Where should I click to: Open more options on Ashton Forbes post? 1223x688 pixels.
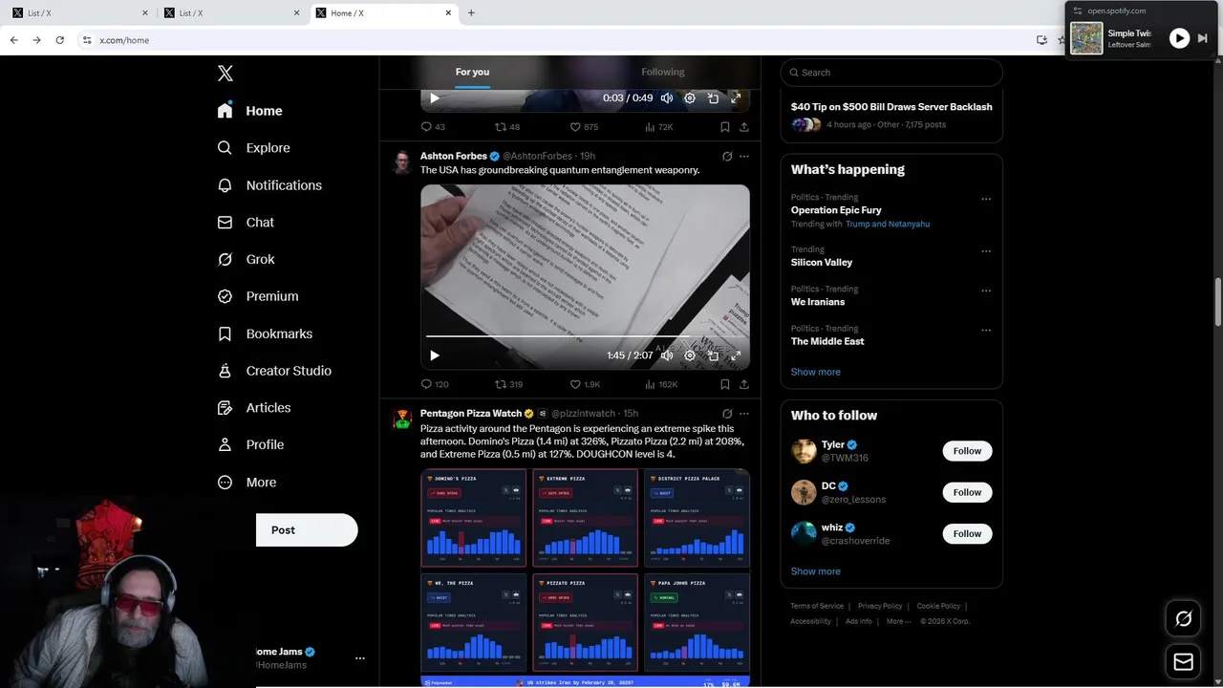click(x=744, y=156)
